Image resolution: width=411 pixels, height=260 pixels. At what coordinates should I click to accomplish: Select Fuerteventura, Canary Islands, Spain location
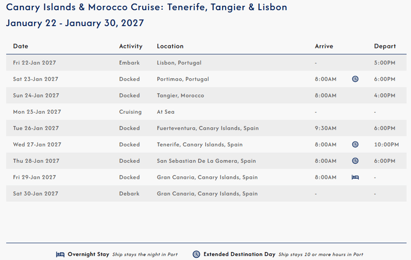[207, 128]
